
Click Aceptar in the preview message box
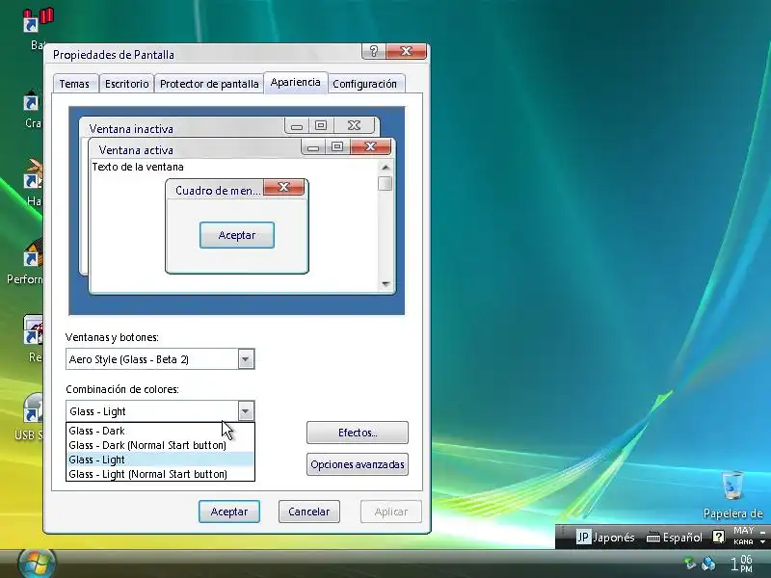[x=237, y=235]
